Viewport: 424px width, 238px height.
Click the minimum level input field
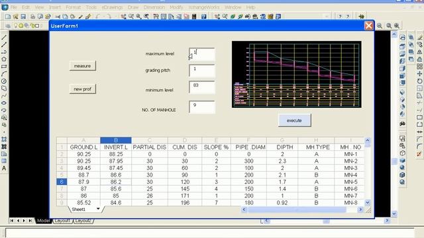click(x=201, y=87)
